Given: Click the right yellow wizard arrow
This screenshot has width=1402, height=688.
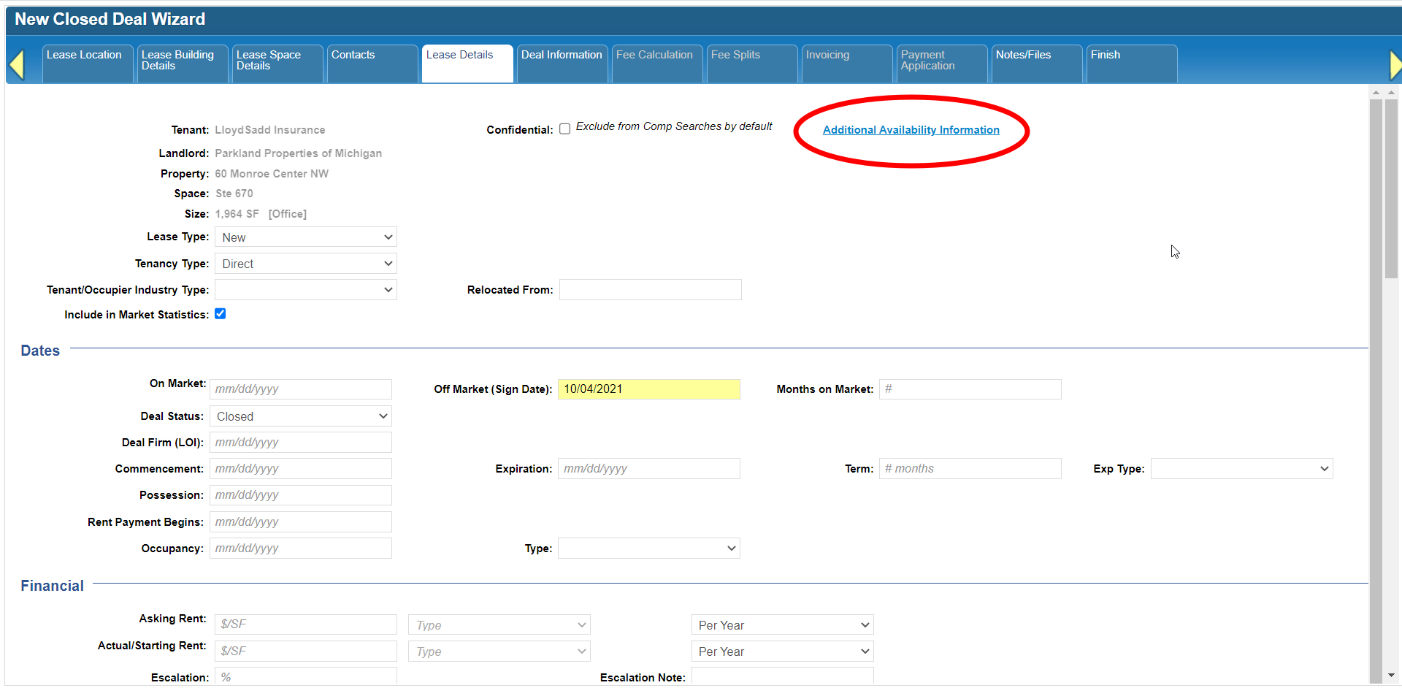Looking at the screenshot, I should [1395, 64].
